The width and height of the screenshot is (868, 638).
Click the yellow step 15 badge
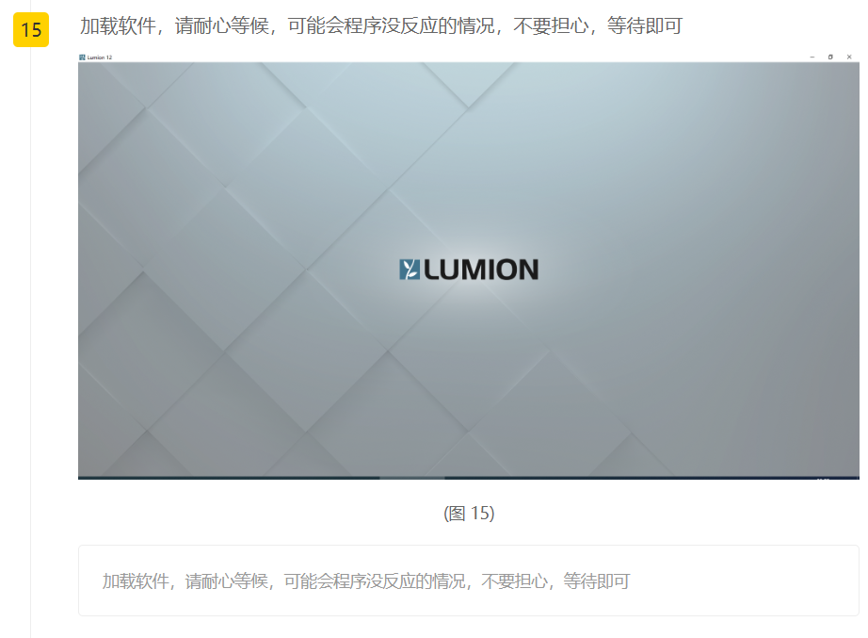(31, 29)
